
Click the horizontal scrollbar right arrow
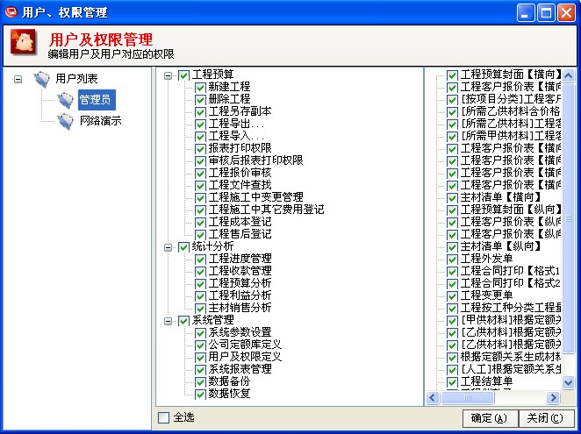pyautogui.click(x=553, y=398)
